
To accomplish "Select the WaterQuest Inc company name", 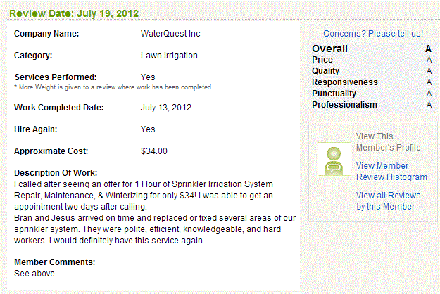I will click(170, 34).
